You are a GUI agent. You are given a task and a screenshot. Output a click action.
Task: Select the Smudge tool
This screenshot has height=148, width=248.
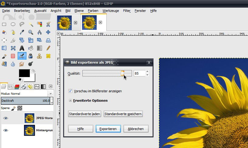pyautogui.click(x=22, y=64)
